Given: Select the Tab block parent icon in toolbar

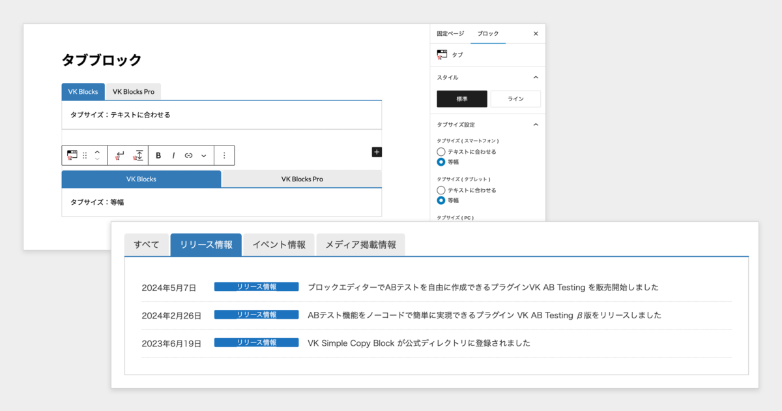Looking at the screenshot, I should coord(74,155).
